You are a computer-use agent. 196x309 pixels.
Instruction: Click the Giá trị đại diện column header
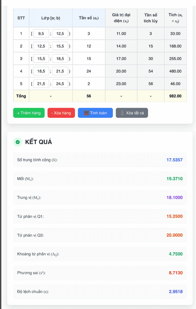tap(121, 18)
